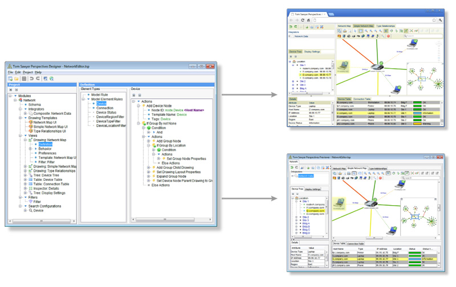
Task: Open Connection Table tab in Previewer
Action: pos(355,244)
